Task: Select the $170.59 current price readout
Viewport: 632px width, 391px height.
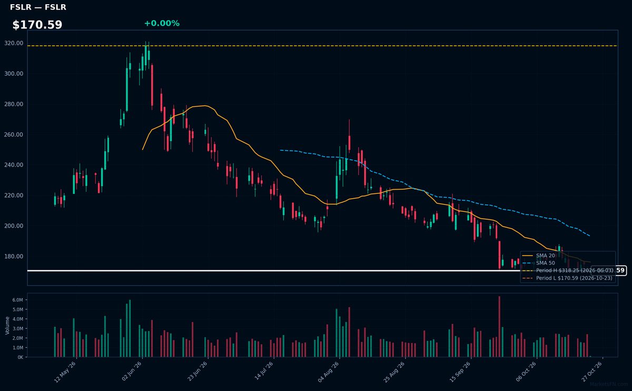Action: click(37, 25)
